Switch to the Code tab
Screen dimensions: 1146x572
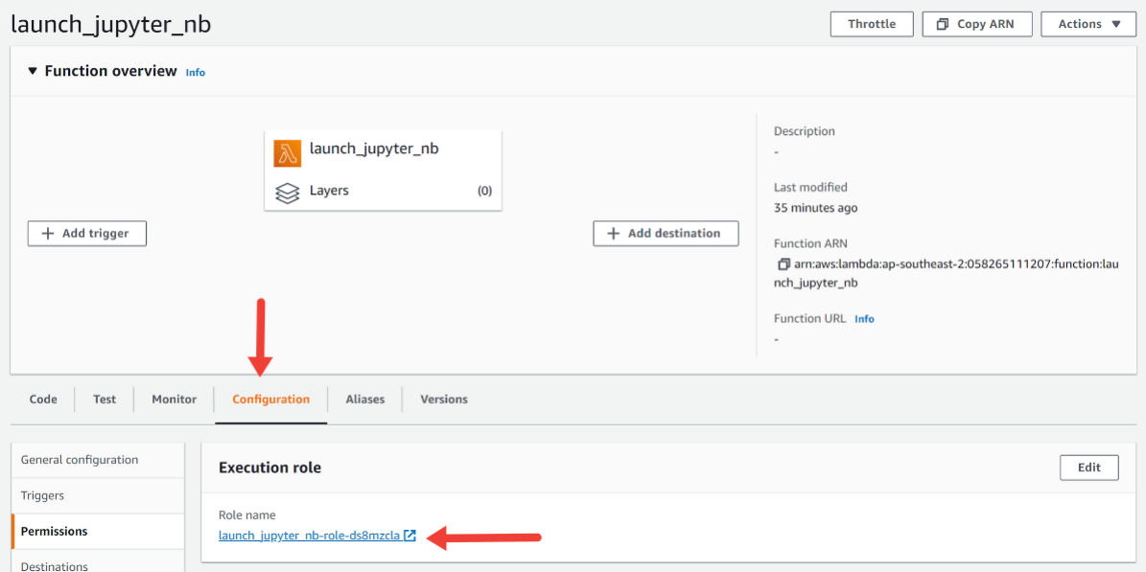[x=43, y=400]
